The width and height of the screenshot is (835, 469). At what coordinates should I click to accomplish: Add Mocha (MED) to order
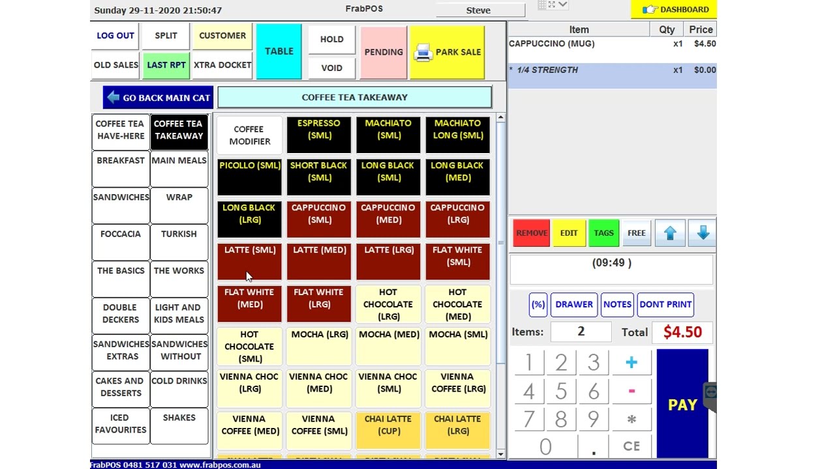[x=388, y=347]
